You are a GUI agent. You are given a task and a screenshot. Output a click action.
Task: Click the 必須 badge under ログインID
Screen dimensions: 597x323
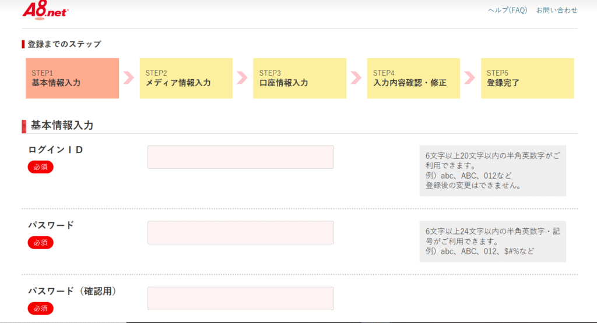coord(40,167)
